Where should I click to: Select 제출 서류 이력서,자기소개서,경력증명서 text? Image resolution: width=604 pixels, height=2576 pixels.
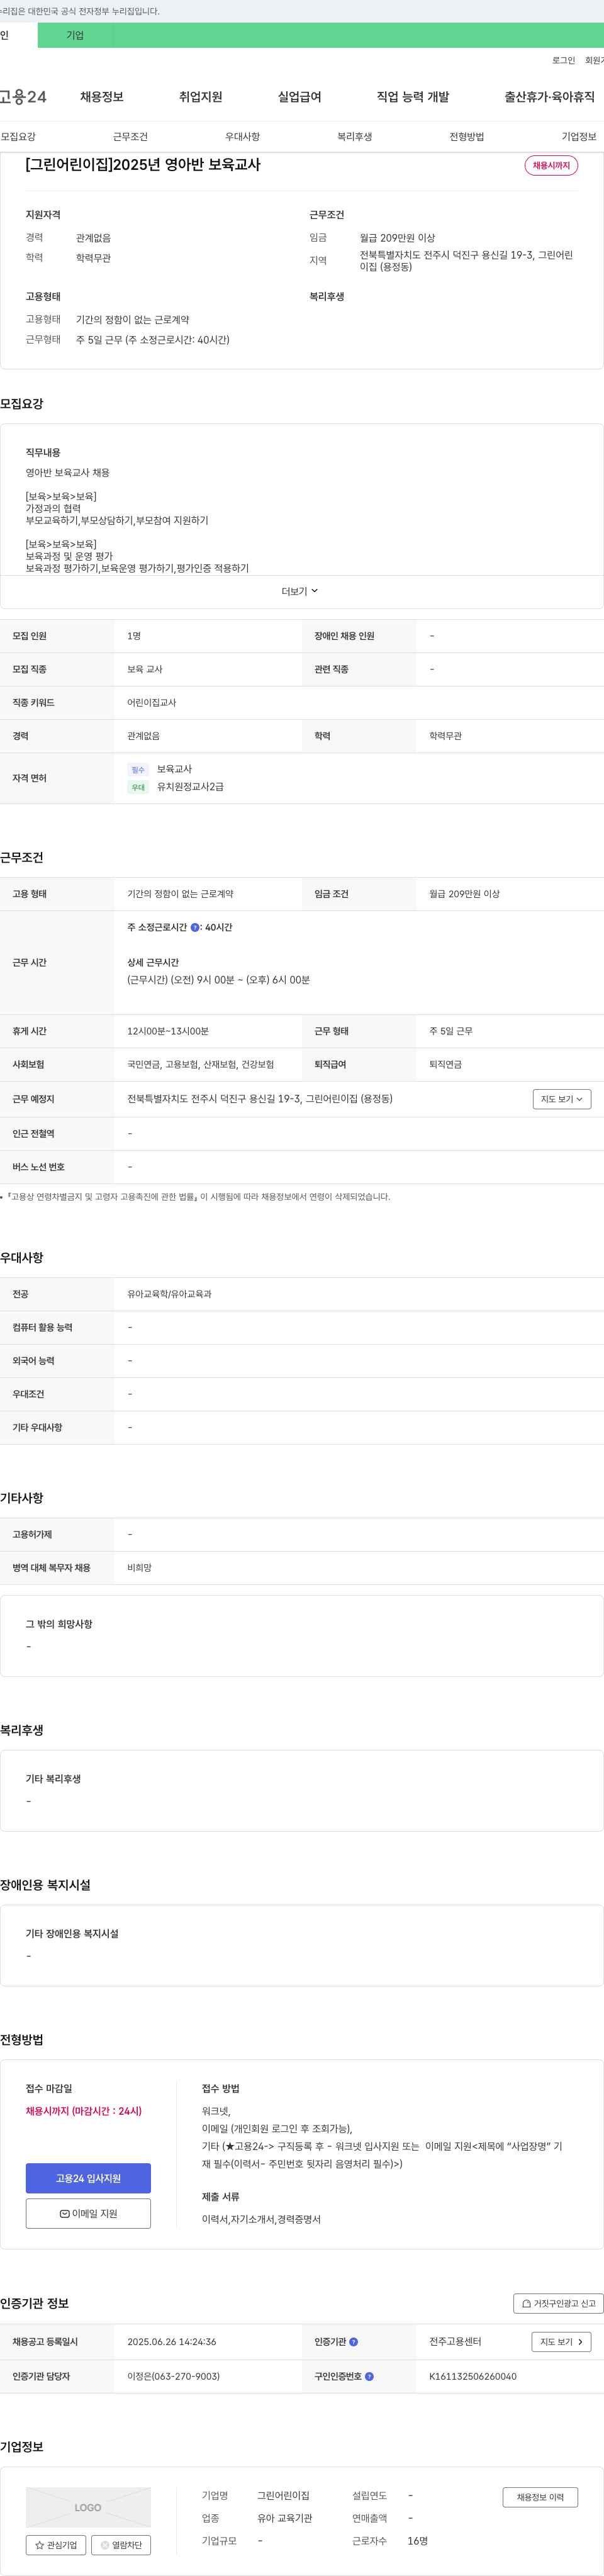point(261,2219)
